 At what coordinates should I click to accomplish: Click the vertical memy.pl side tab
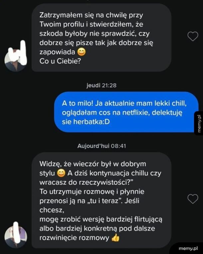click(x=199, y=123)
